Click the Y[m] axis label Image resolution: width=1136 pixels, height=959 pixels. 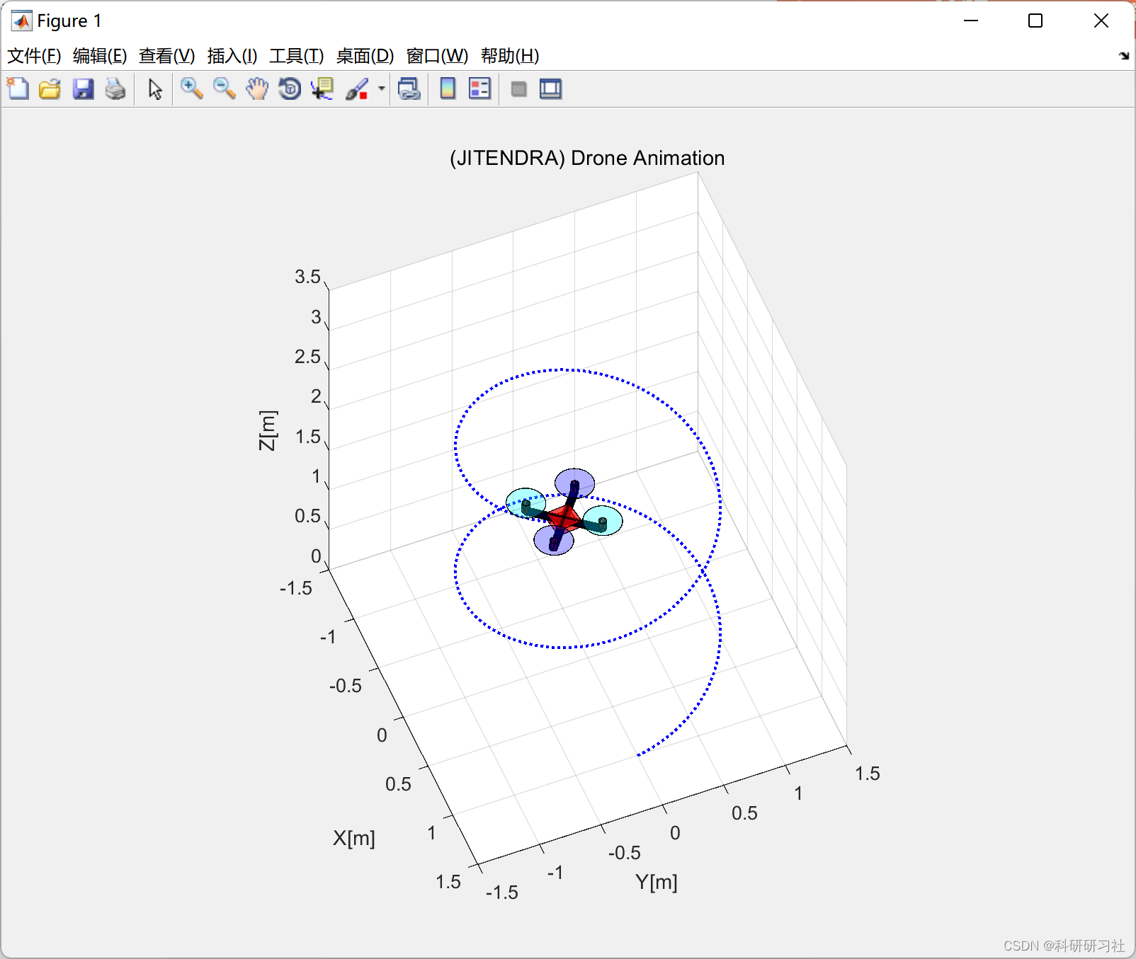(657, 882)
